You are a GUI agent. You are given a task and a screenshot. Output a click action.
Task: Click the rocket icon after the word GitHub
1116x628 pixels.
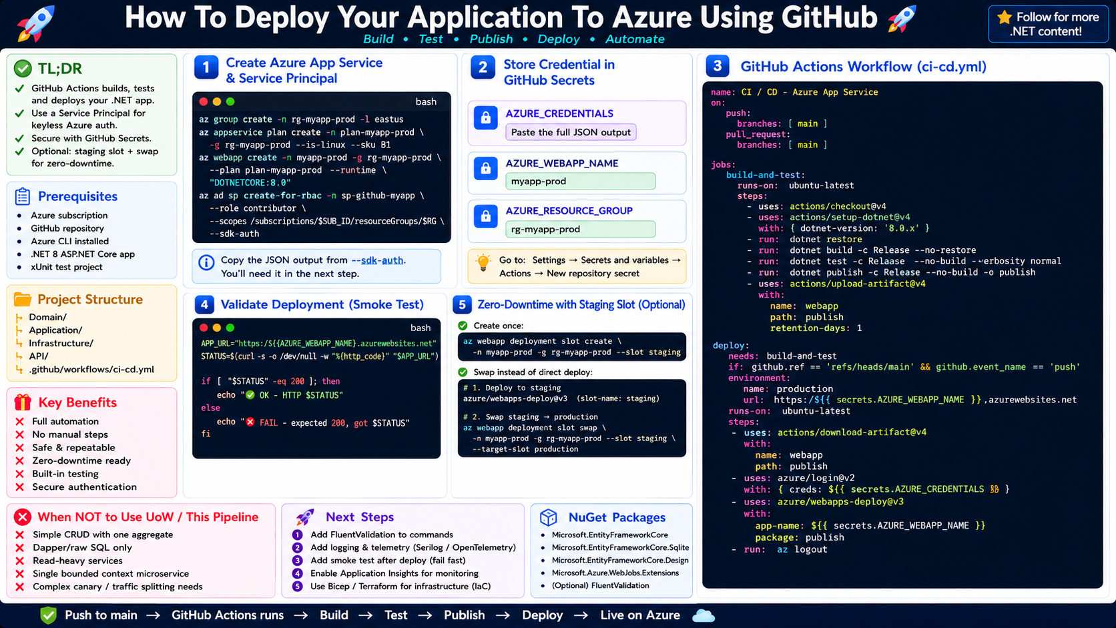point(902,19)
